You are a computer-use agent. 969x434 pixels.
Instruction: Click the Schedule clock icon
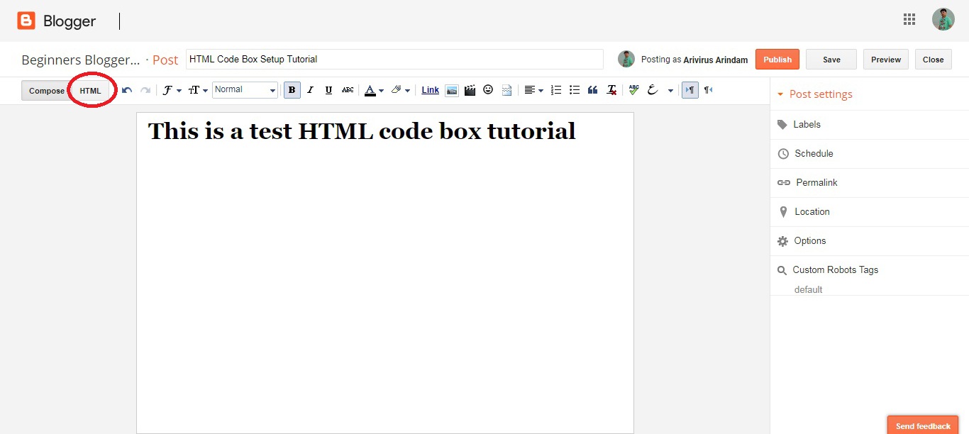pos(783,154)
